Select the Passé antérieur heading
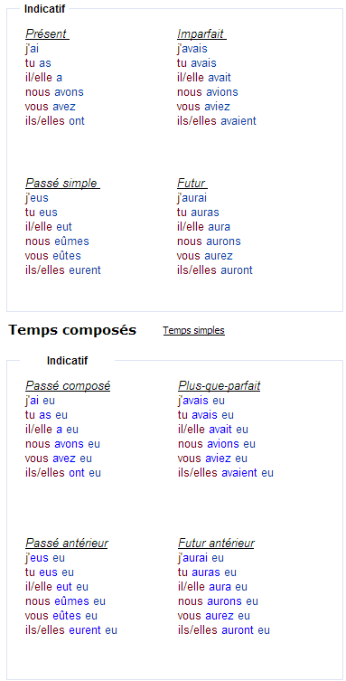This screenshot has height=681, width=346. pyautogui.click(x=66, y=543)
